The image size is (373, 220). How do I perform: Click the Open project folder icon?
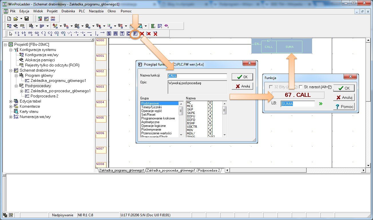point(16,19)
